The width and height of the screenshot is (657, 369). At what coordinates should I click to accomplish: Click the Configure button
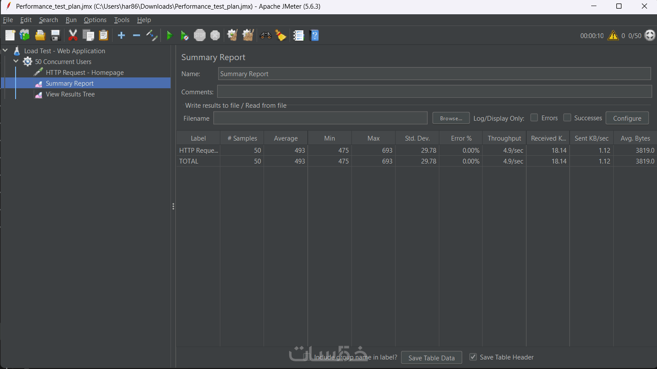[627, 118]
